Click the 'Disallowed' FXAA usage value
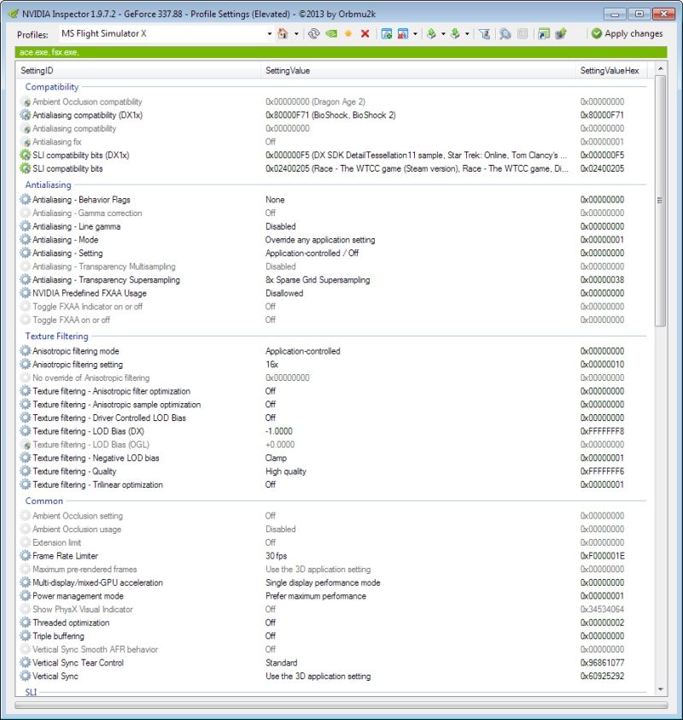The height and width of the screenshot is (720, 683). tap(284, 293)
